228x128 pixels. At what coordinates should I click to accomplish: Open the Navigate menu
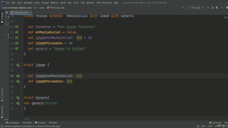[28, 2]
